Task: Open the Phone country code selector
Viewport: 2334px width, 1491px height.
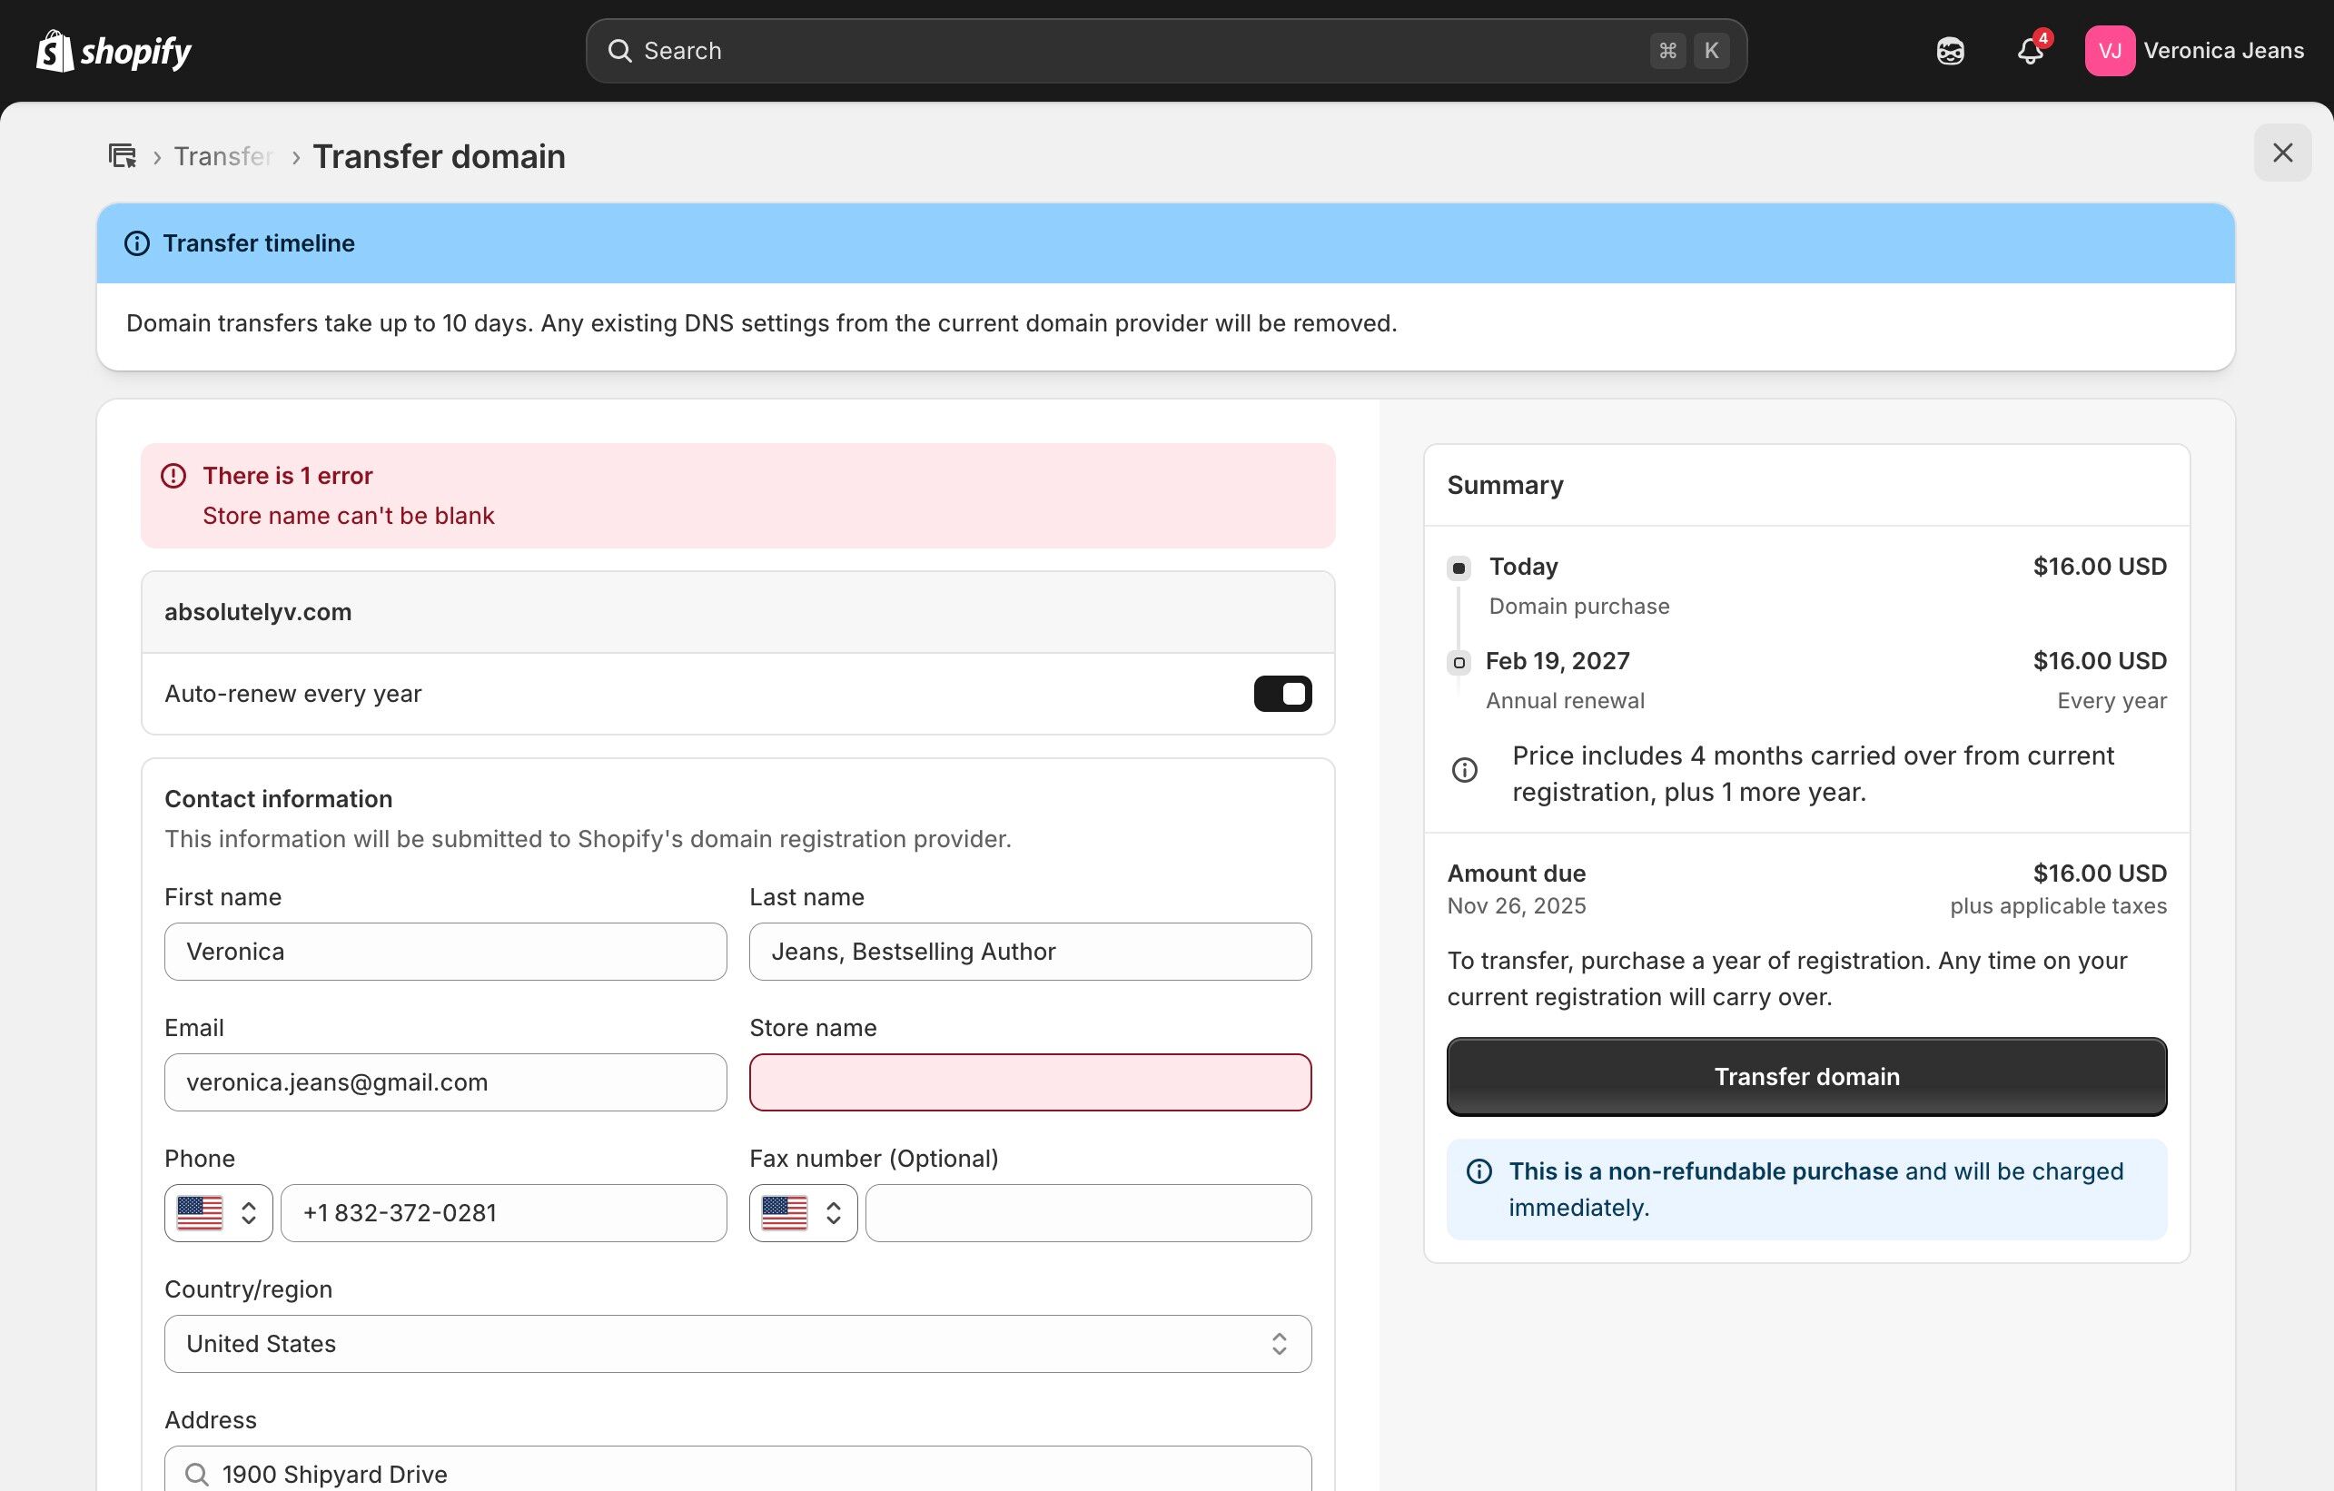Action: click(x=218, y=1213)
